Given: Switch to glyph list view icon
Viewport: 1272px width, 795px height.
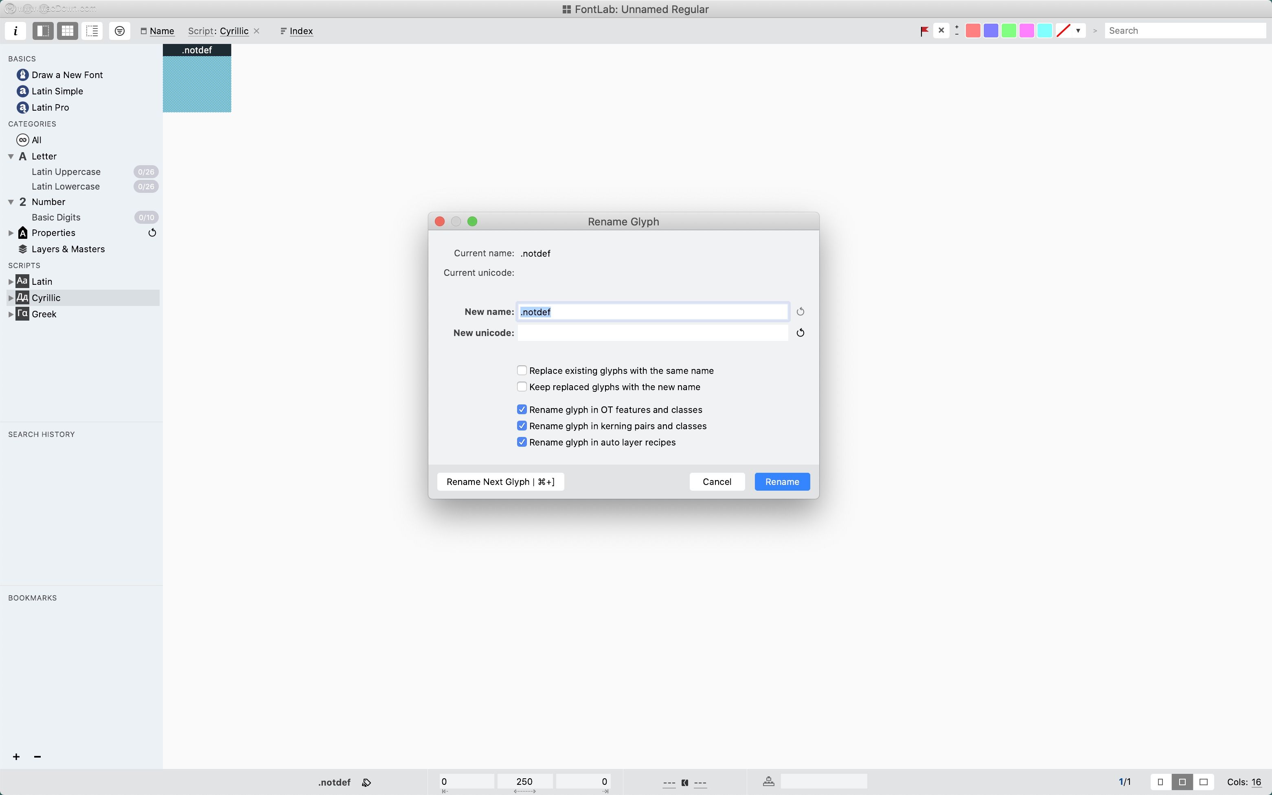Looking at the screenshot, I should pyautogui.click(x=92, y=31).
